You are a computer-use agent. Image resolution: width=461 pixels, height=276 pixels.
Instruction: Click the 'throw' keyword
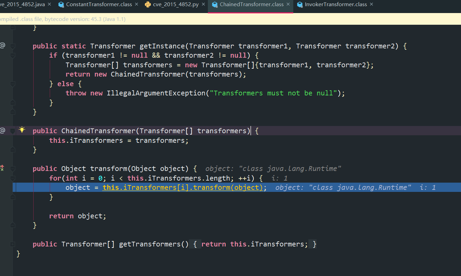pyautogui.click(x=76, y=93)
